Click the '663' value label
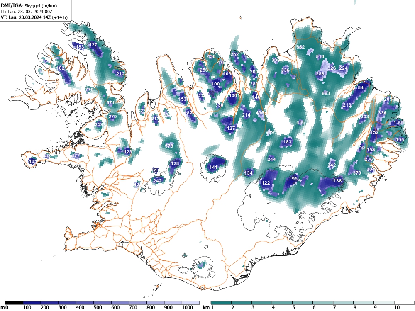 [x=326, y=93]
